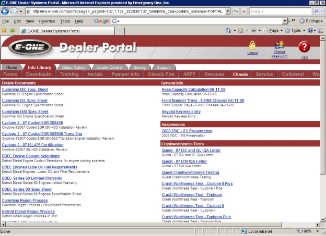Open the View menu
This screenshot has width=326, height=236.
coord(30,21)
